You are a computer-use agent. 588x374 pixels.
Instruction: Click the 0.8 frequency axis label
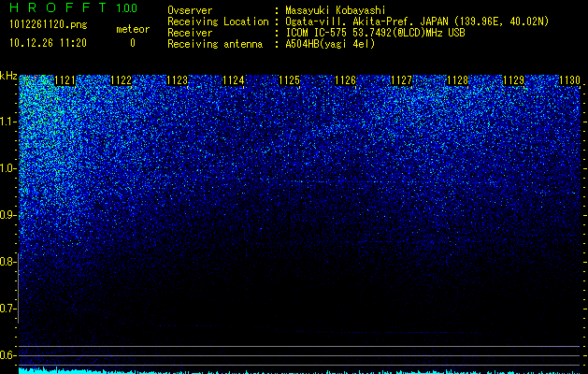(8, 262)
